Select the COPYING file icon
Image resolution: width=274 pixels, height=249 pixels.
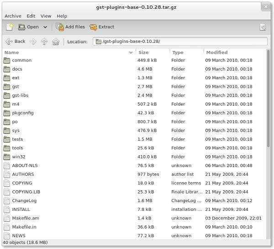click(7, 183)
